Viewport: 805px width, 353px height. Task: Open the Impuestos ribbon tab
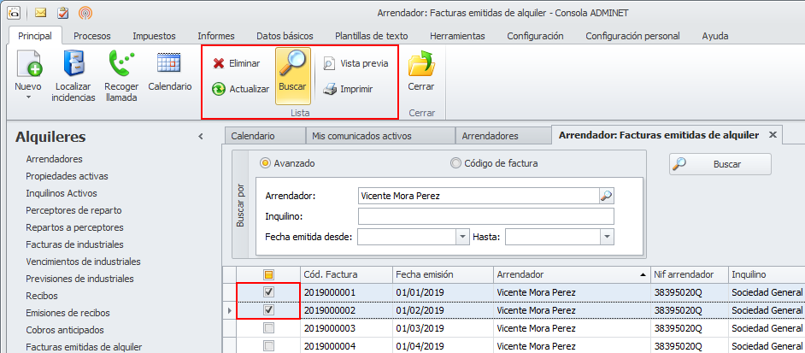(154, 36)
